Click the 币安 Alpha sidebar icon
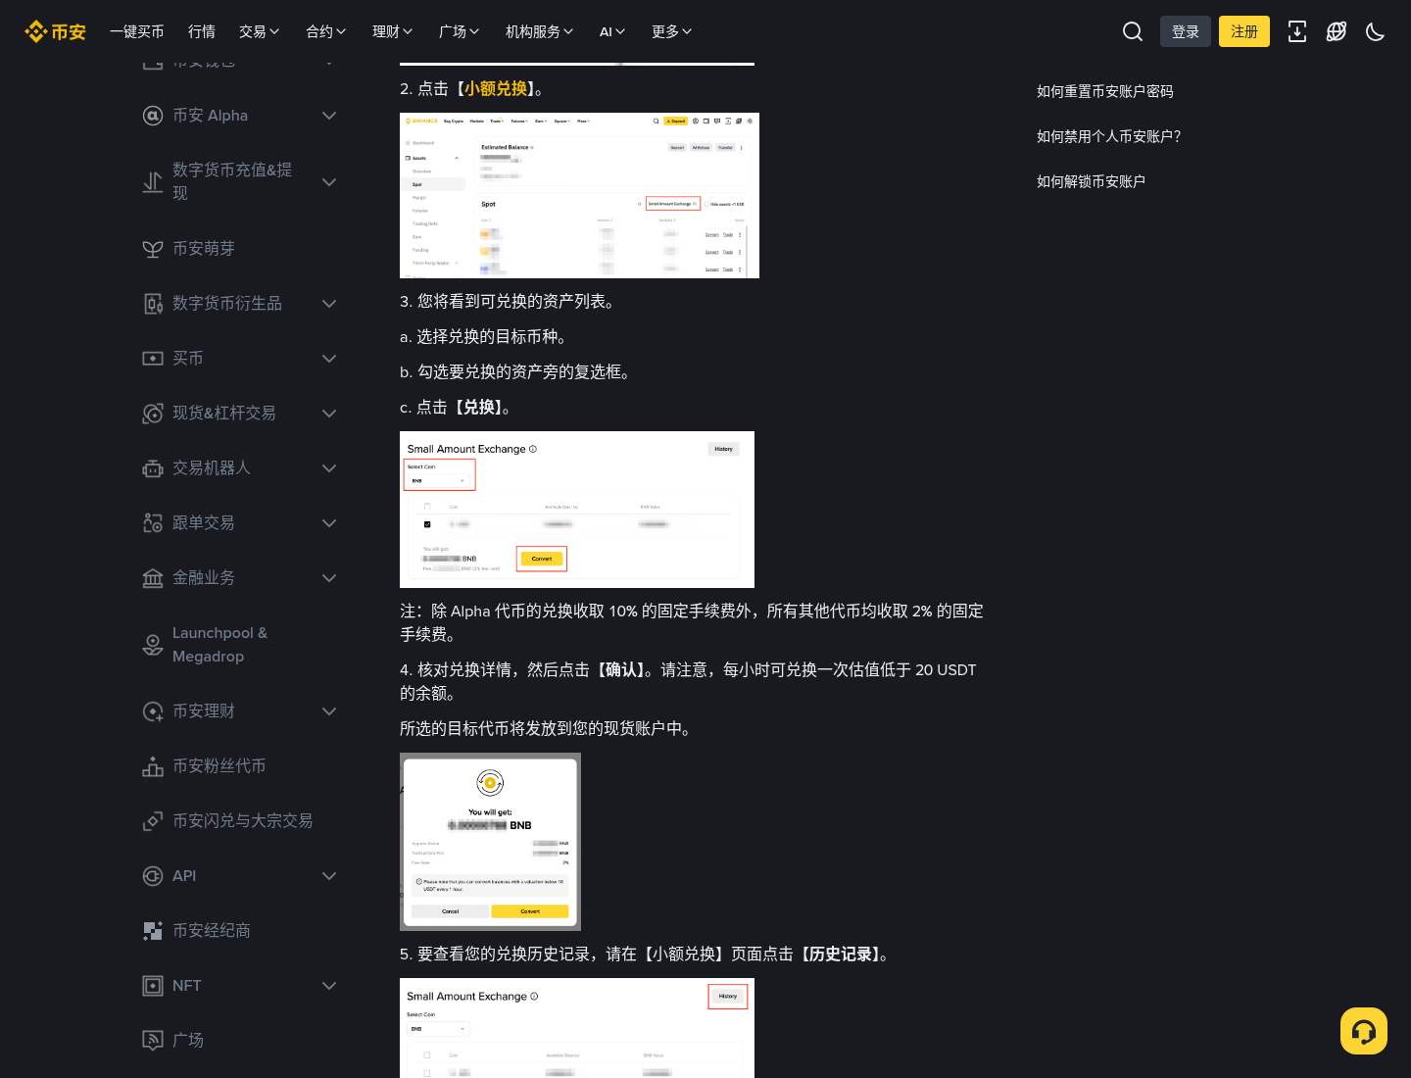This screenshot has height=1078, width=1411. (153, 116)
